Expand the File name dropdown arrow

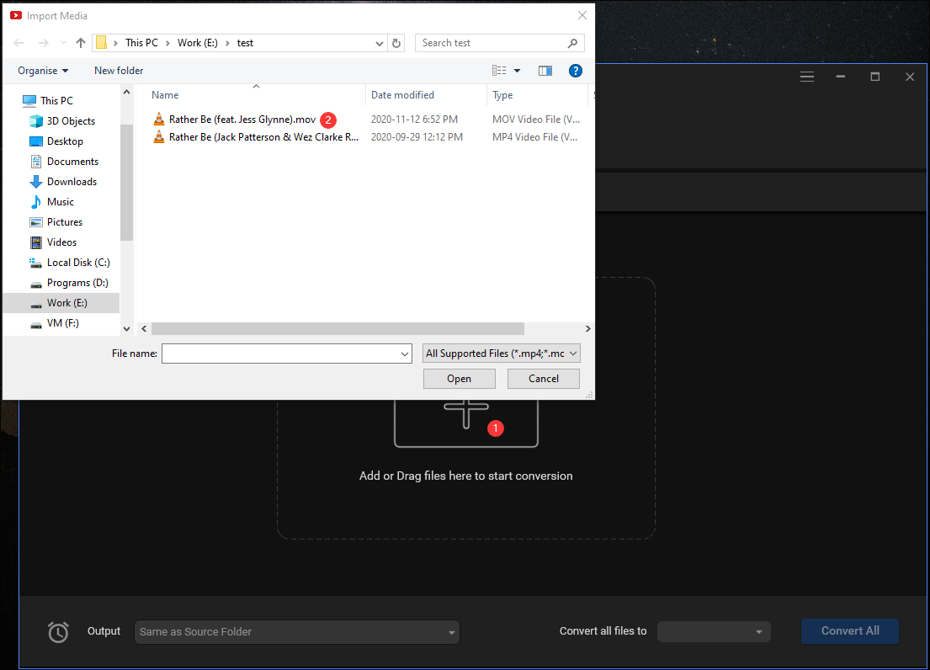pyautogui.click(x=405, y=354)
